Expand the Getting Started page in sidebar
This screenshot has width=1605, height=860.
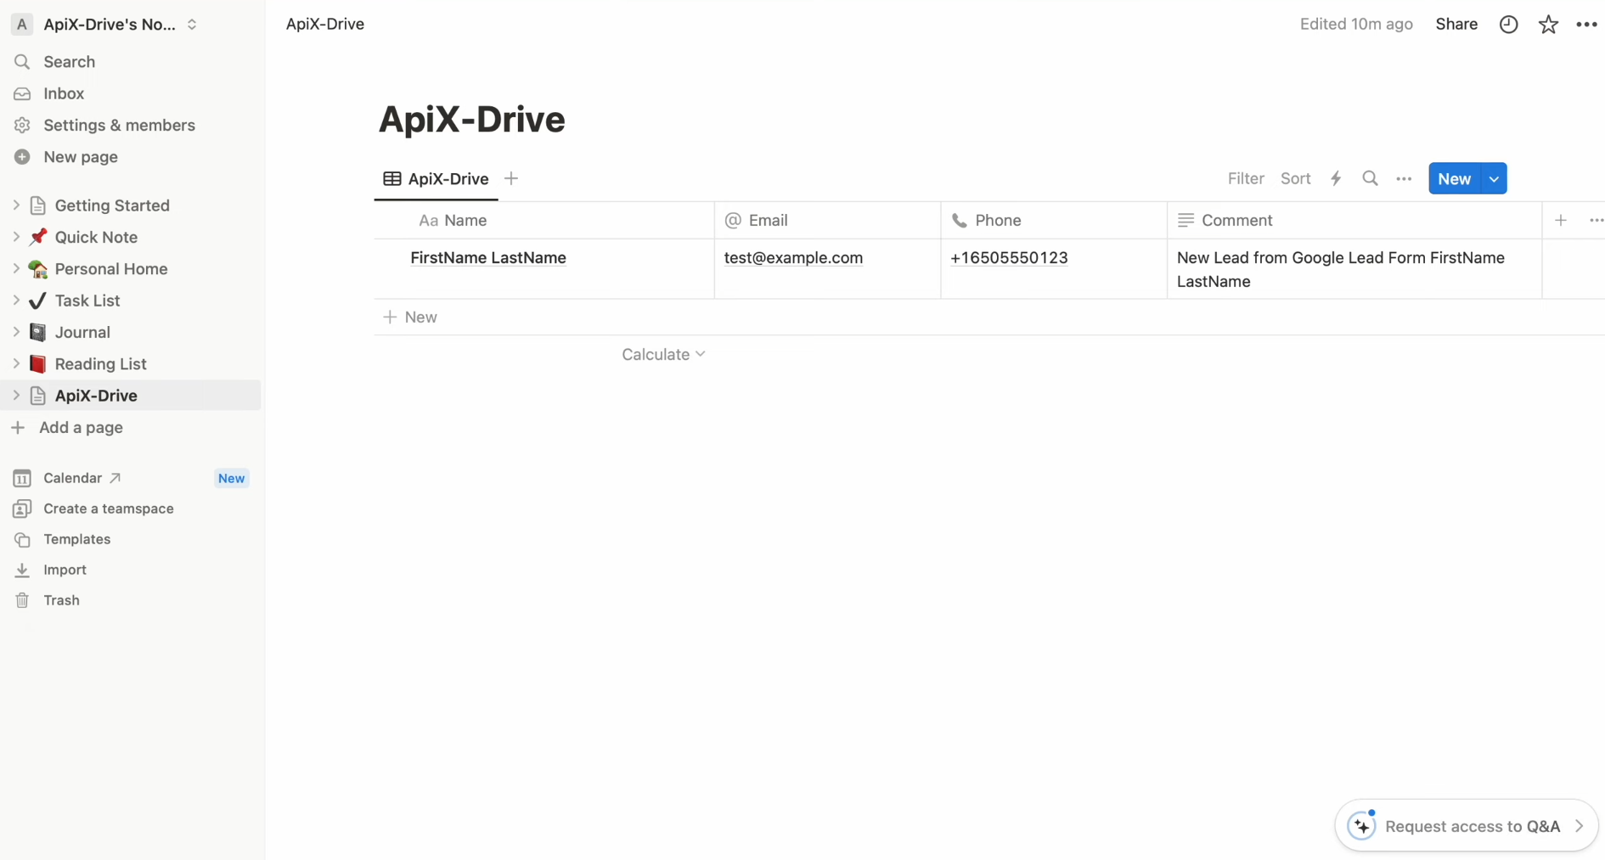[15, 205]
